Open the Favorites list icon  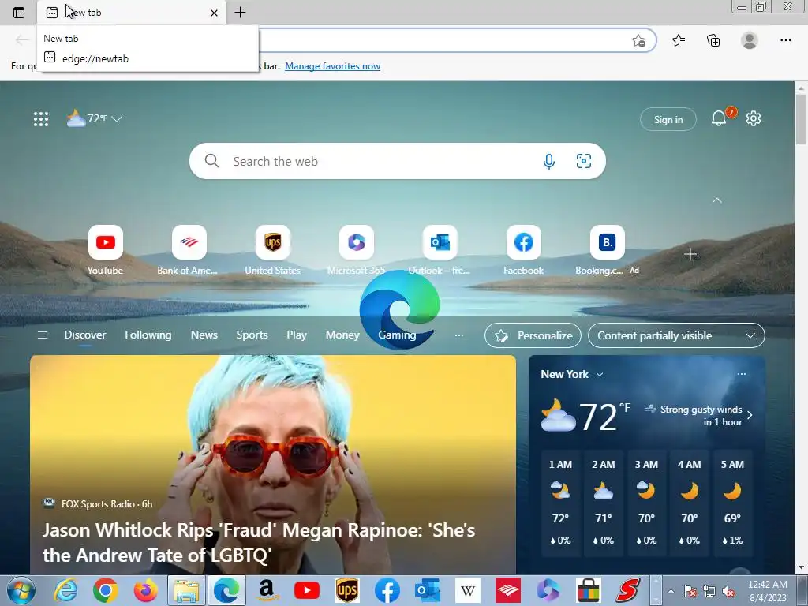click(679, 40)
